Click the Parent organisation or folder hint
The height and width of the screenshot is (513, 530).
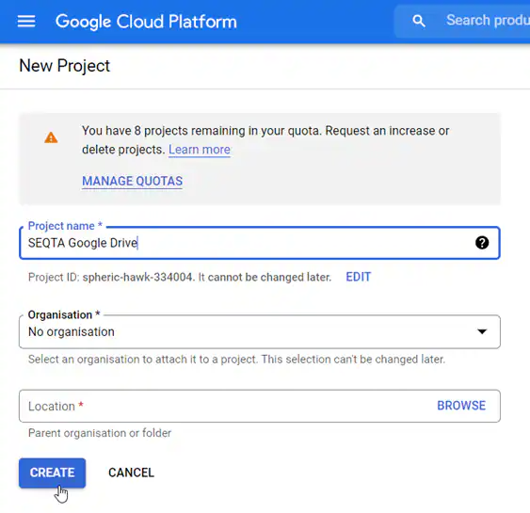[x=100, y=433]
